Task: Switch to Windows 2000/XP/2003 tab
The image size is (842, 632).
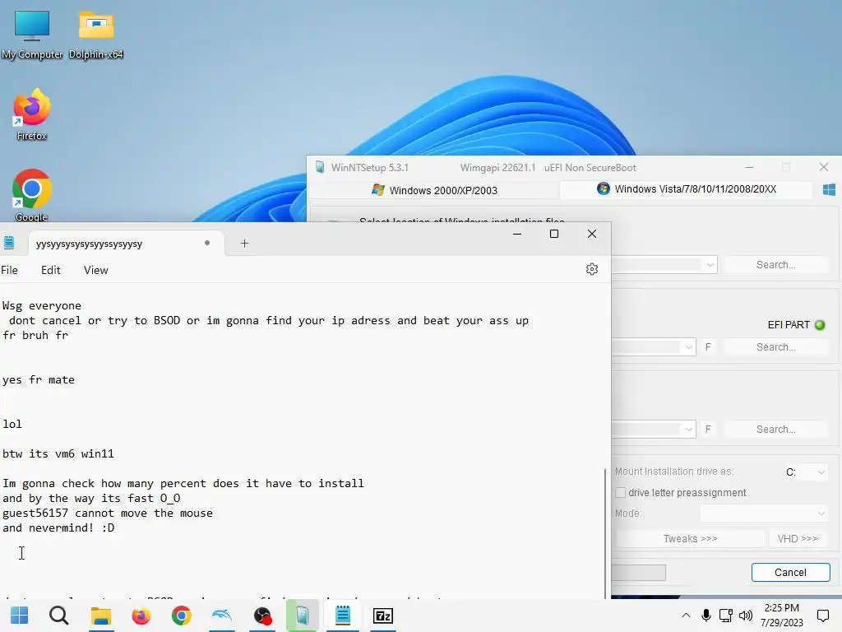Action: pos(434,190)
